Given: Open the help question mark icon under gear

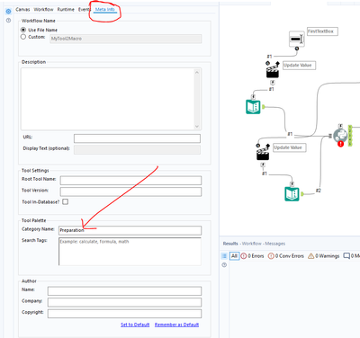Looking at the screenshot, I should 8,21.
